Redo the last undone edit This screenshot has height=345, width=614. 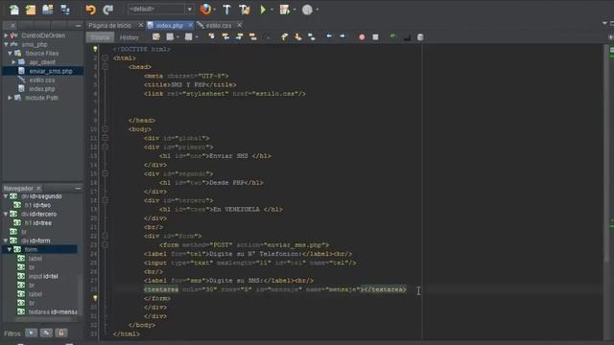tap(107, 10)
